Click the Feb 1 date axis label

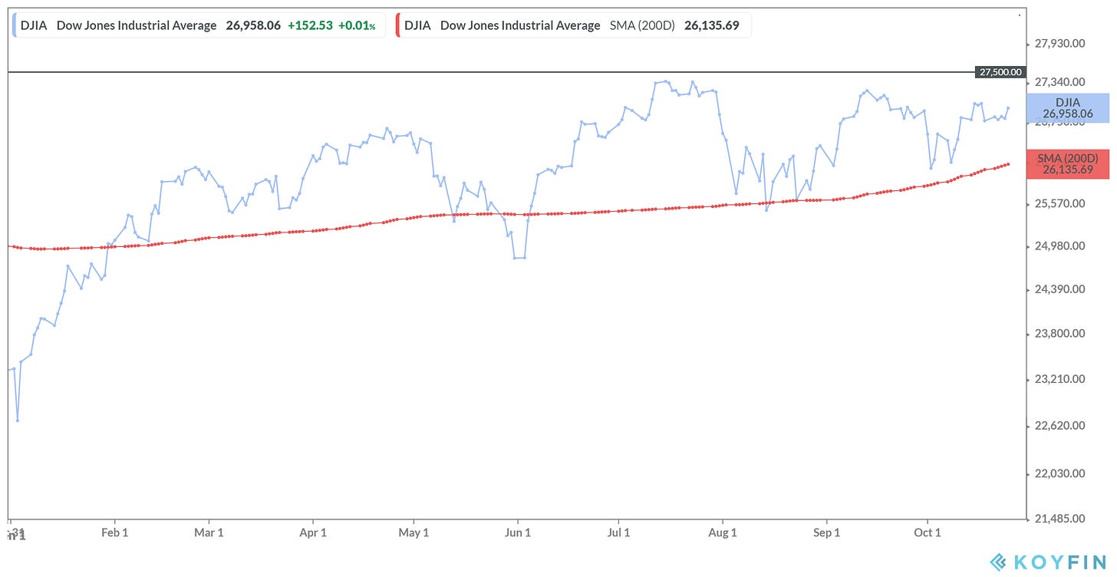[x=114, y=532]
